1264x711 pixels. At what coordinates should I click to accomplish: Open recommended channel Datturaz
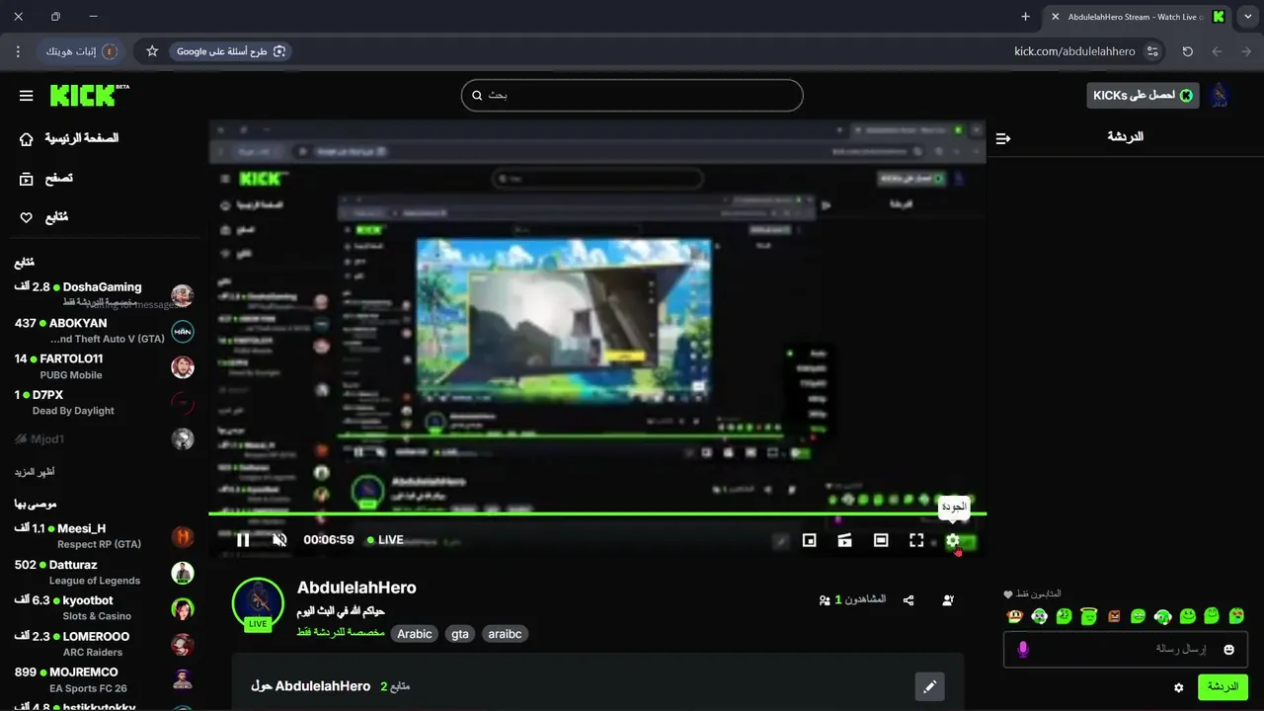[104, 573]
